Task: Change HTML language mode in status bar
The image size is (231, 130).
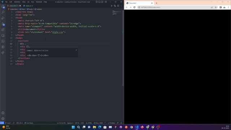Action: (89, 123)
